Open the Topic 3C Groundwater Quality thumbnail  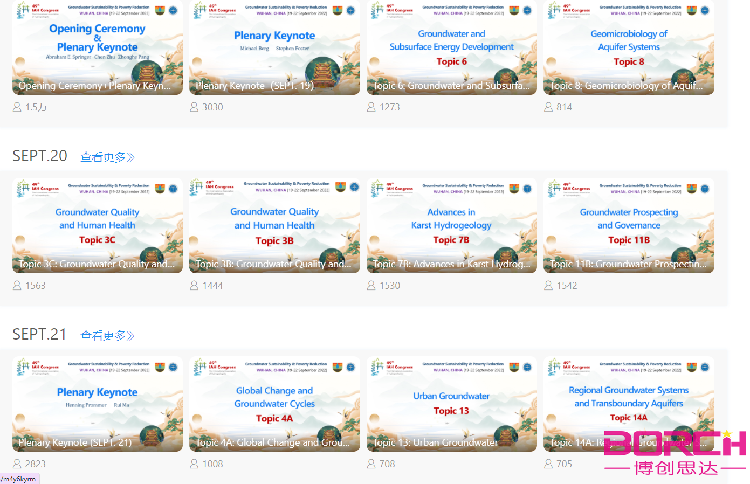pos(98,226)
